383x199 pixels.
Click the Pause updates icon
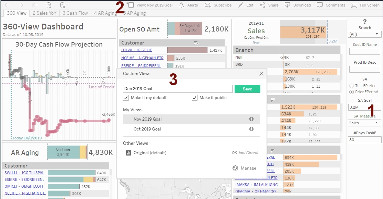coord(62,5)
